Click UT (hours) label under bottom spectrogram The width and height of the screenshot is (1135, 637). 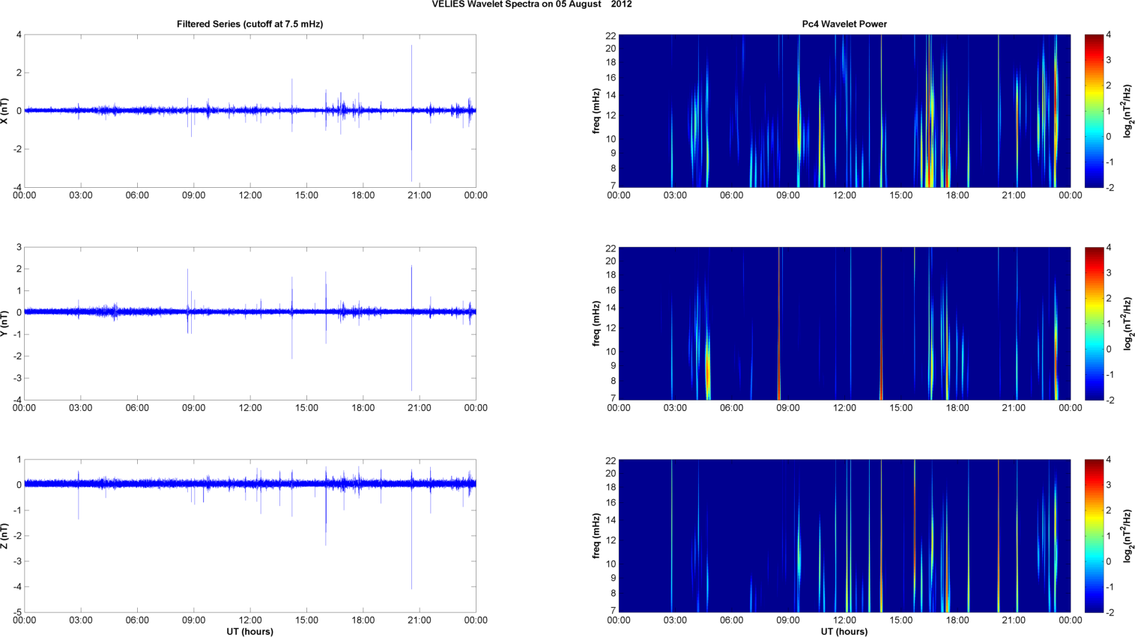(844, 632)
